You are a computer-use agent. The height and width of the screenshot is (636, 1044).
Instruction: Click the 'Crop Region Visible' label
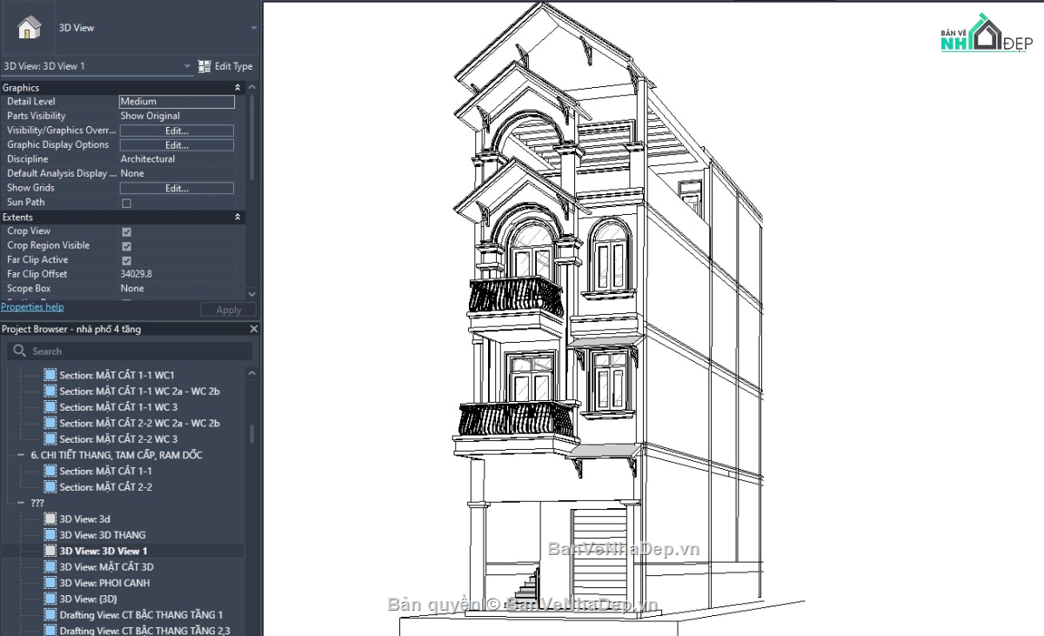(49, 245)
